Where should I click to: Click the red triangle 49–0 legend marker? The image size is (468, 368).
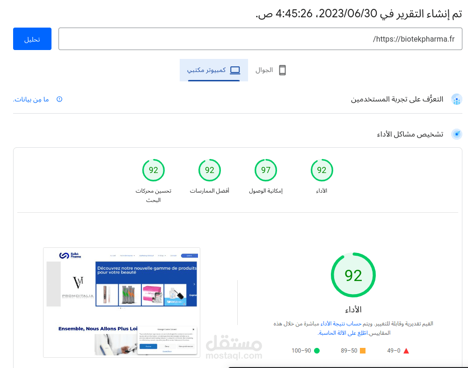406,351
